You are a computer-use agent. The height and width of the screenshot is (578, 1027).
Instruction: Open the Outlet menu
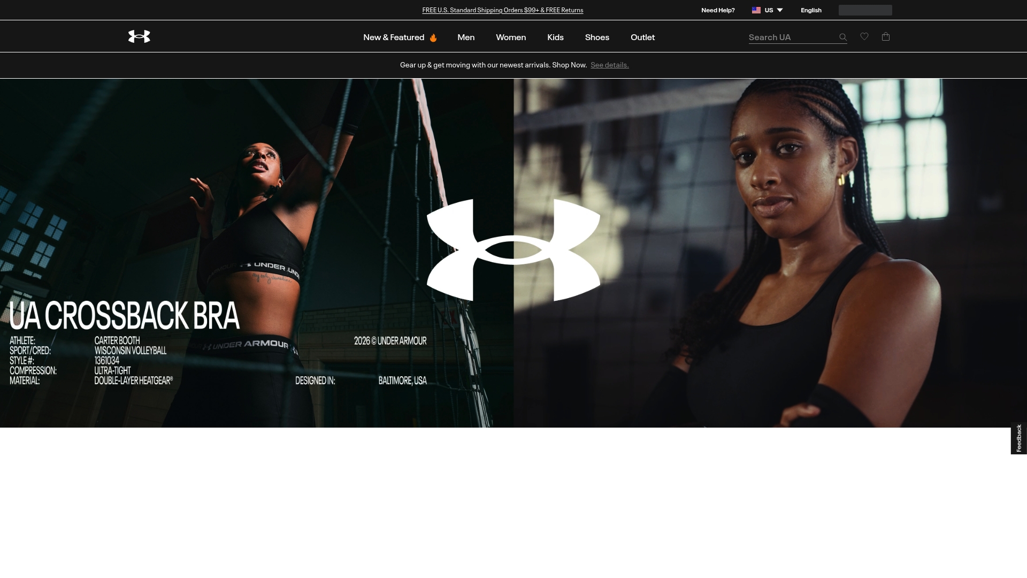[642, 37]
